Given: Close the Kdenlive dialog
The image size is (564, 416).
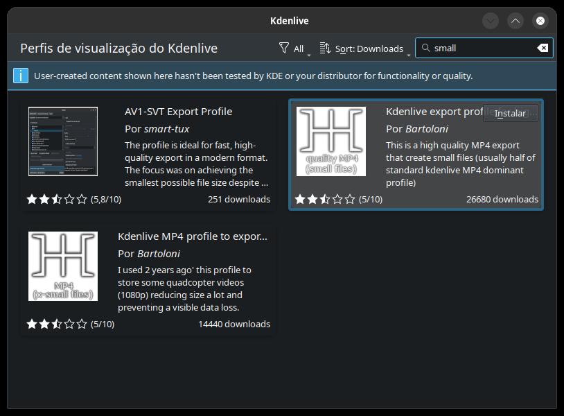Looking at the screenshot, I should [x=540, y=21].
